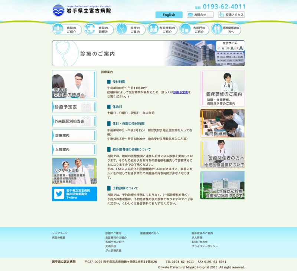This screenshot has width=297, height=271.
Task: Follow the 診療予定表 link in 受付時間 text
Action: (180, 92)
